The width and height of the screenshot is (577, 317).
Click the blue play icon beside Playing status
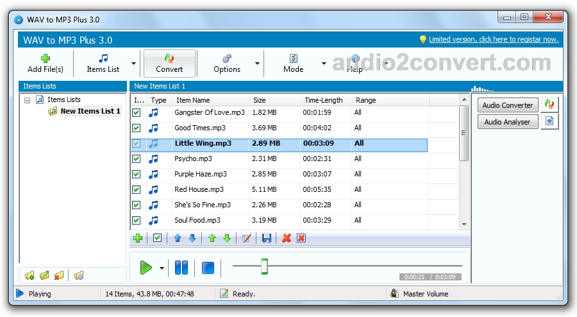click(x=20, y=293)
